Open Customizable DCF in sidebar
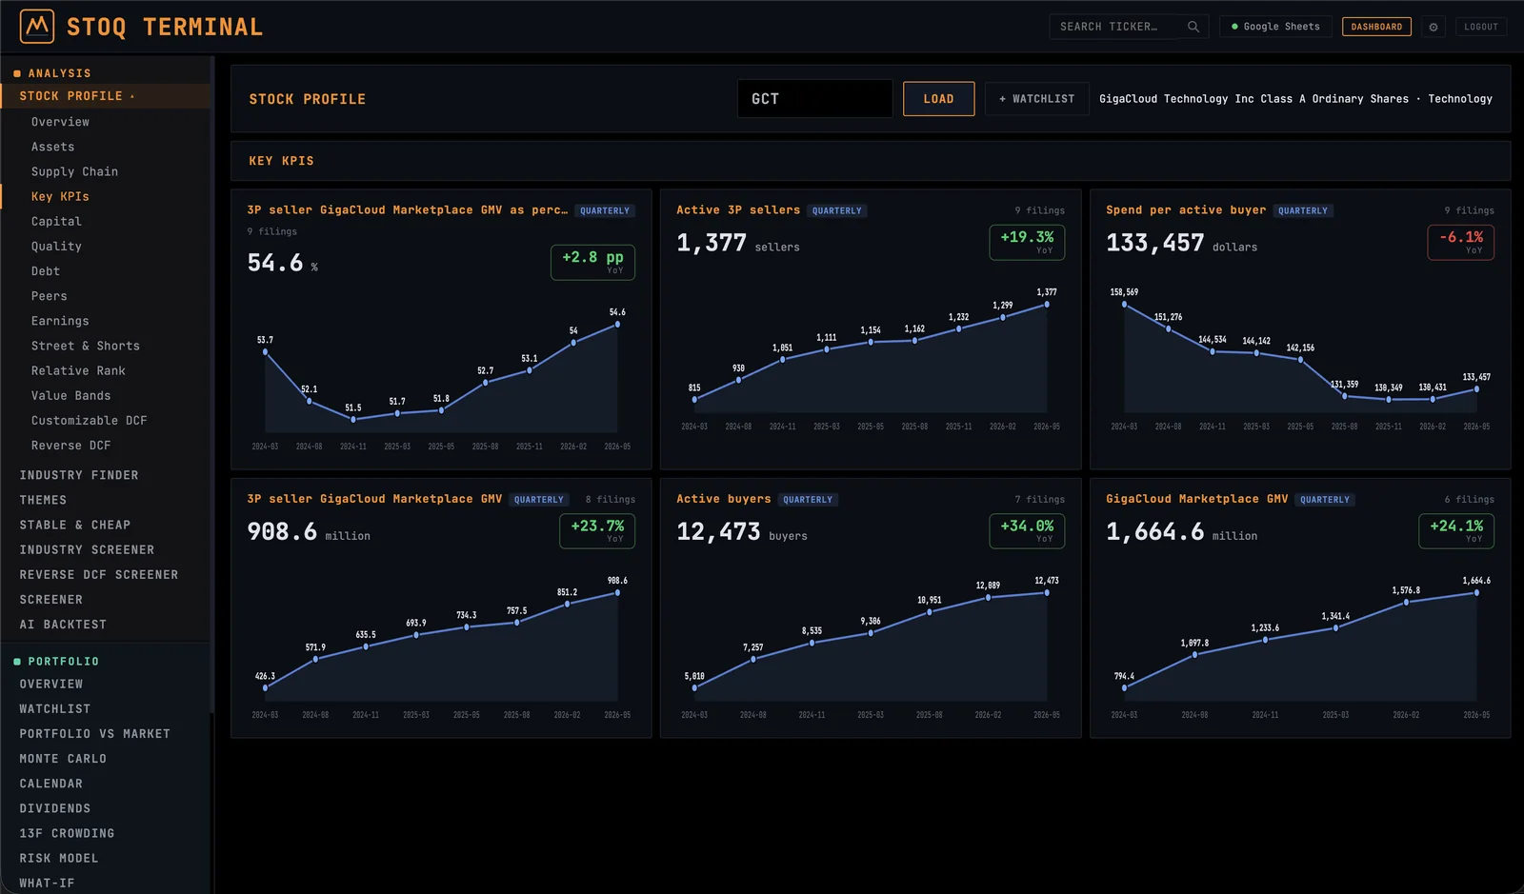The image size is (1524, 894). [x=89, y=420]
